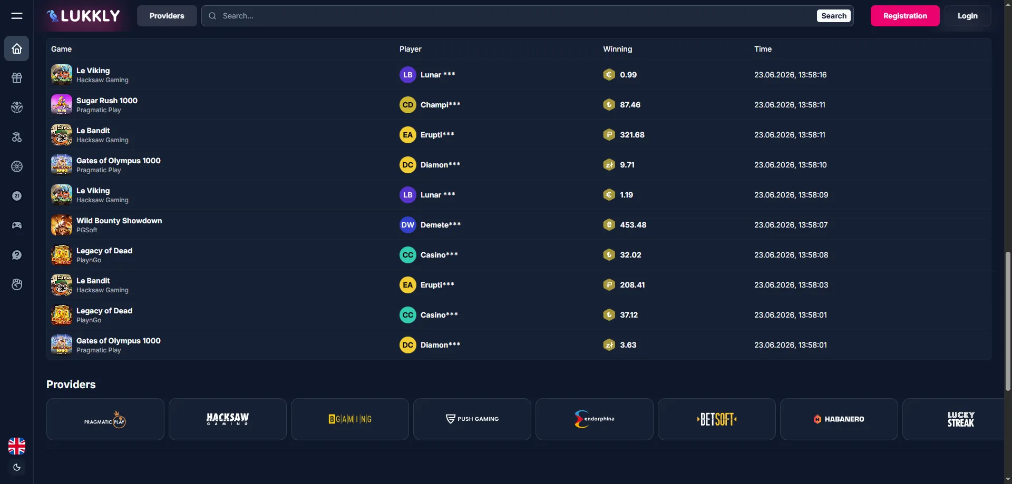
Task: Open the Endorphina provider card
Action: click(595, 419)
